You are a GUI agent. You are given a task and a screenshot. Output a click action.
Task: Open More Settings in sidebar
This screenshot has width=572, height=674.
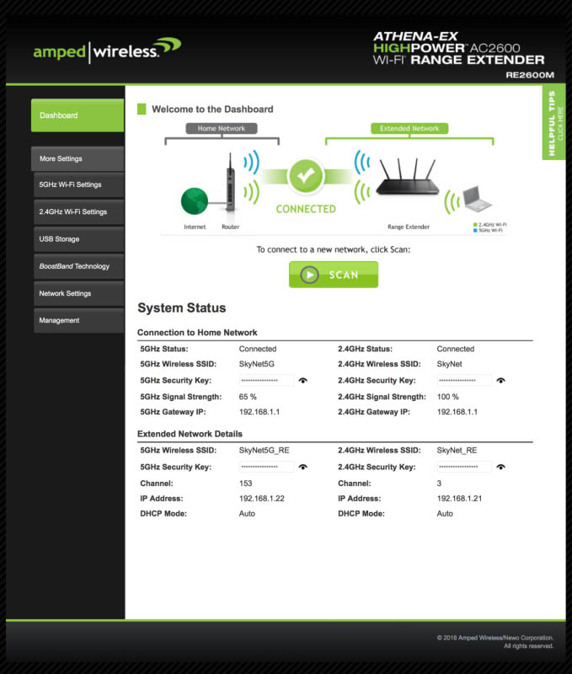coord(78,158)
